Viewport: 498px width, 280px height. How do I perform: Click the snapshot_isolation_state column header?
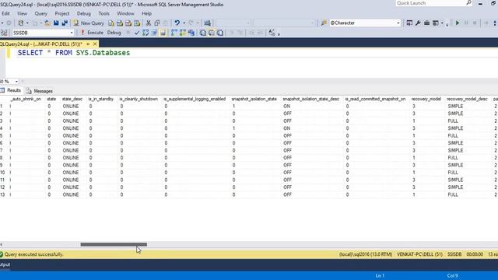tap(254, 99)
